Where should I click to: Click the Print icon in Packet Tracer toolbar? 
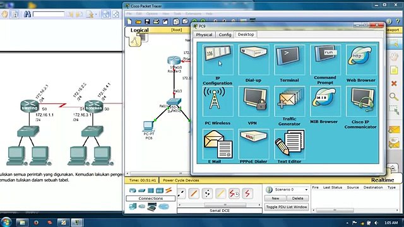(x=156, y=21)
